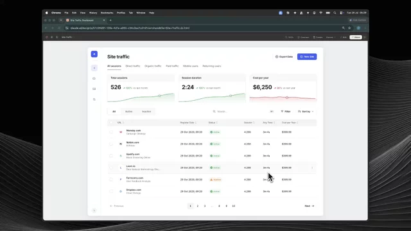
Task: Click the data point on the Cost per year chart
Action: click(x=287, y=98)
